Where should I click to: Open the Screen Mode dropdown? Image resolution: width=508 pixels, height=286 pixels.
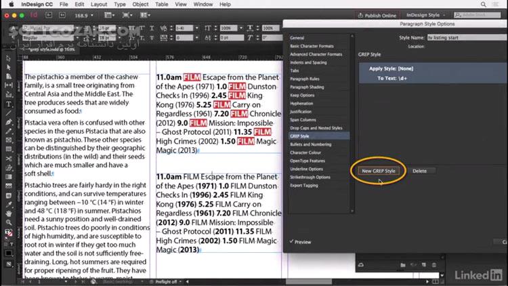click(x=127, y=15)
